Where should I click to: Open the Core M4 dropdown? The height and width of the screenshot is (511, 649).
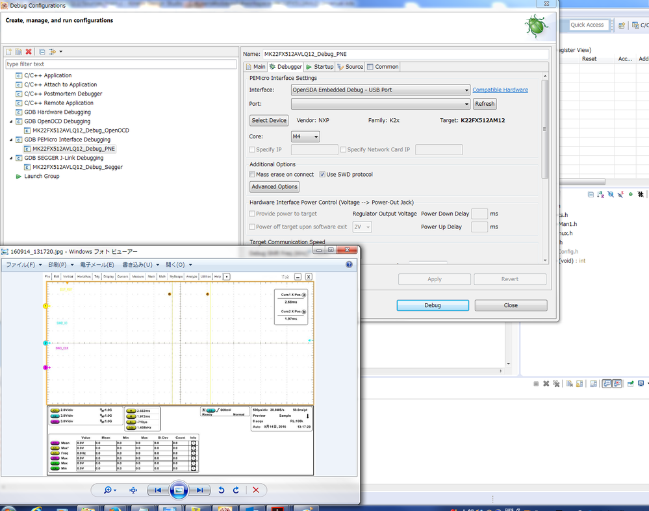click(x=305, y=136)
